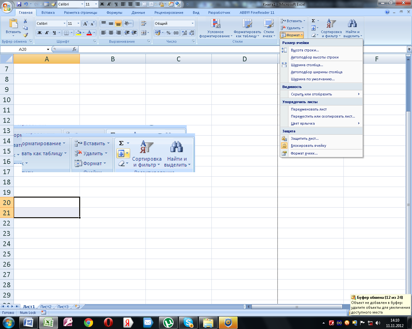This screenshot has height=329, width=412.
Task: Toggle middle vertical alignment
Action: pos(111,23)
